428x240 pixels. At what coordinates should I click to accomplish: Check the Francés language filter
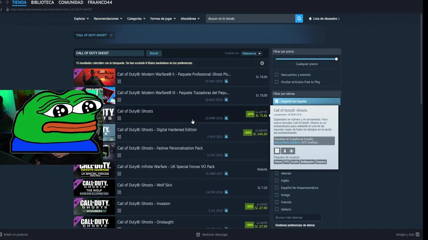[x=277, y=202]
